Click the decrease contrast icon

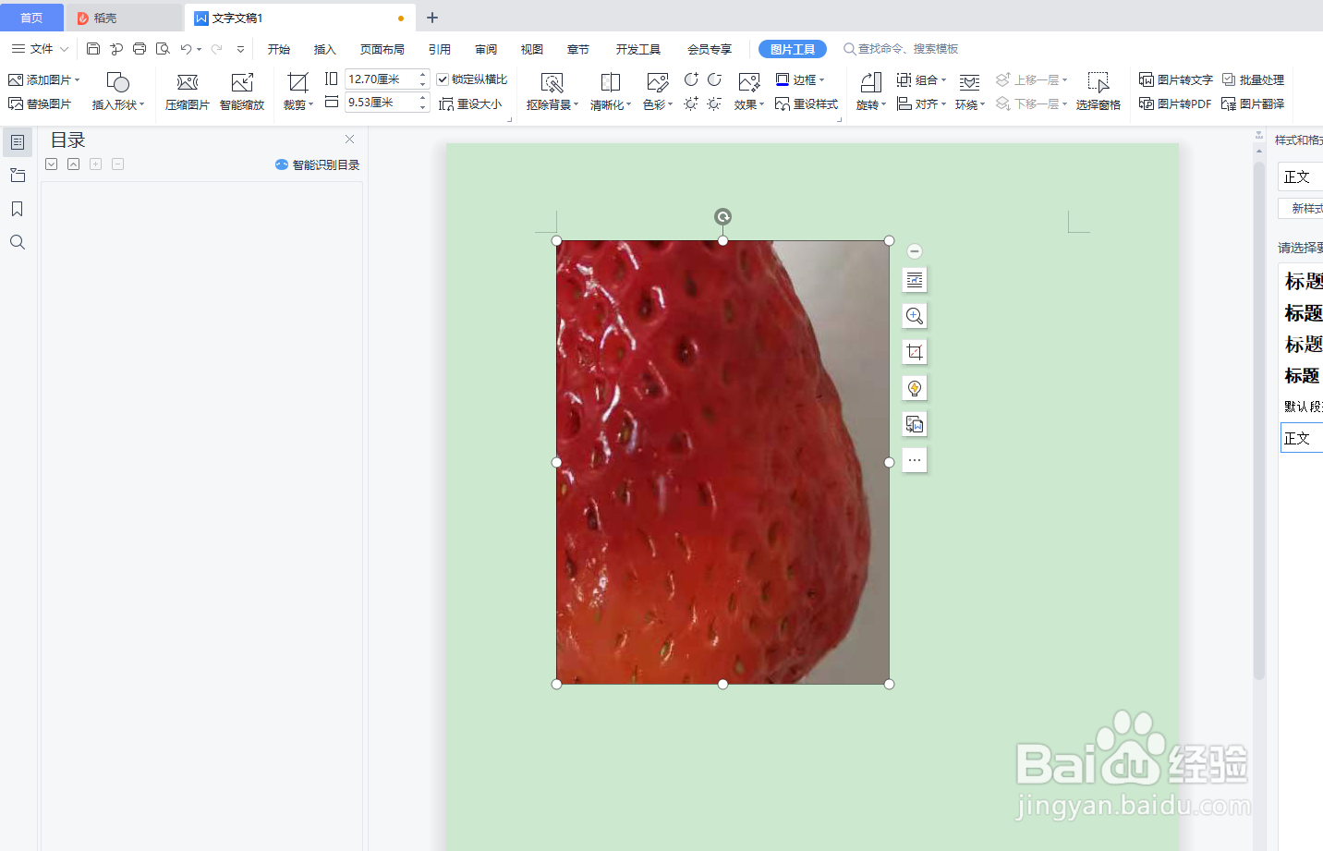[714, 79]
